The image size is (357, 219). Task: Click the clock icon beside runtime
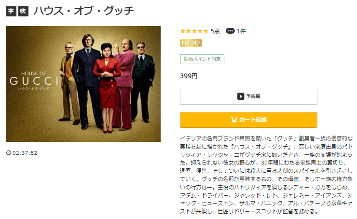(9, 153)
